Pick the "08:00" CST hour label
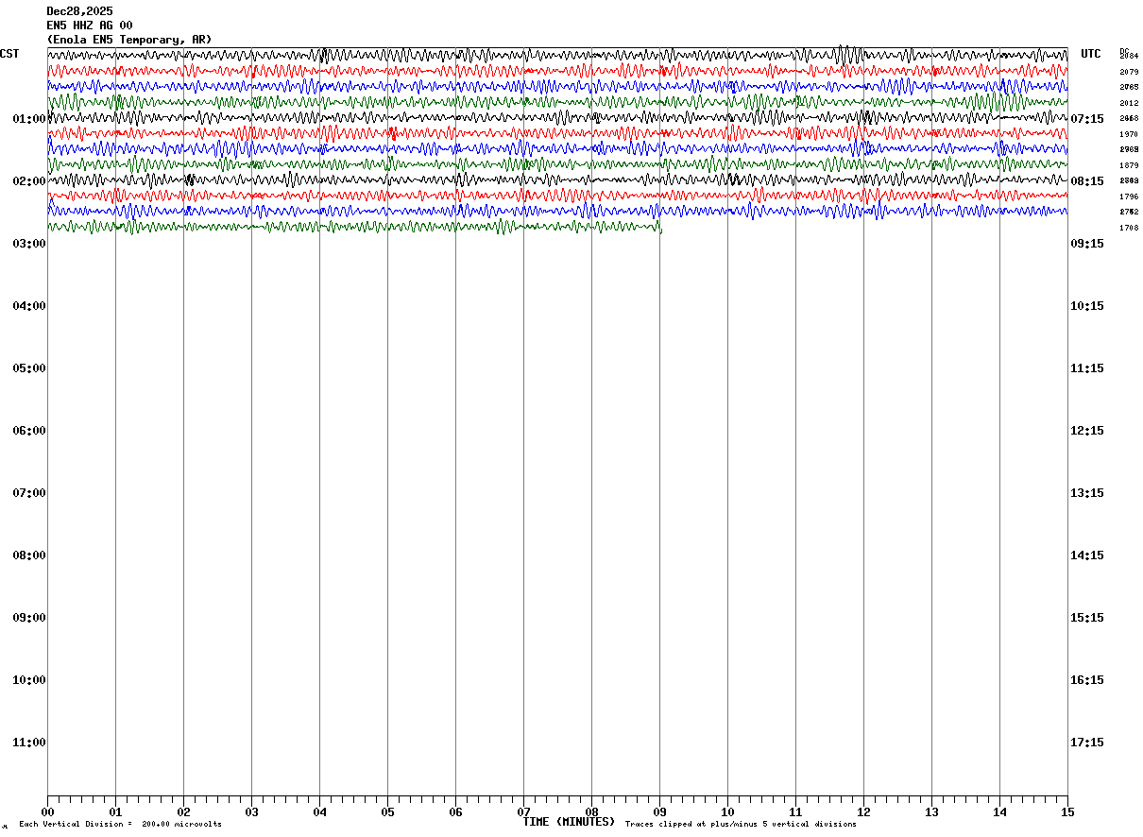Screen dimensions: 1143x837 point(29,555)
